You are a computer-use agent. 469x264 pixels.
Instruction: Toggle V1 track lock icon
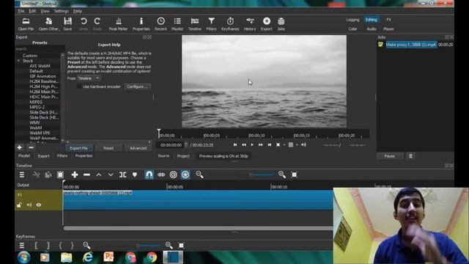20,205
